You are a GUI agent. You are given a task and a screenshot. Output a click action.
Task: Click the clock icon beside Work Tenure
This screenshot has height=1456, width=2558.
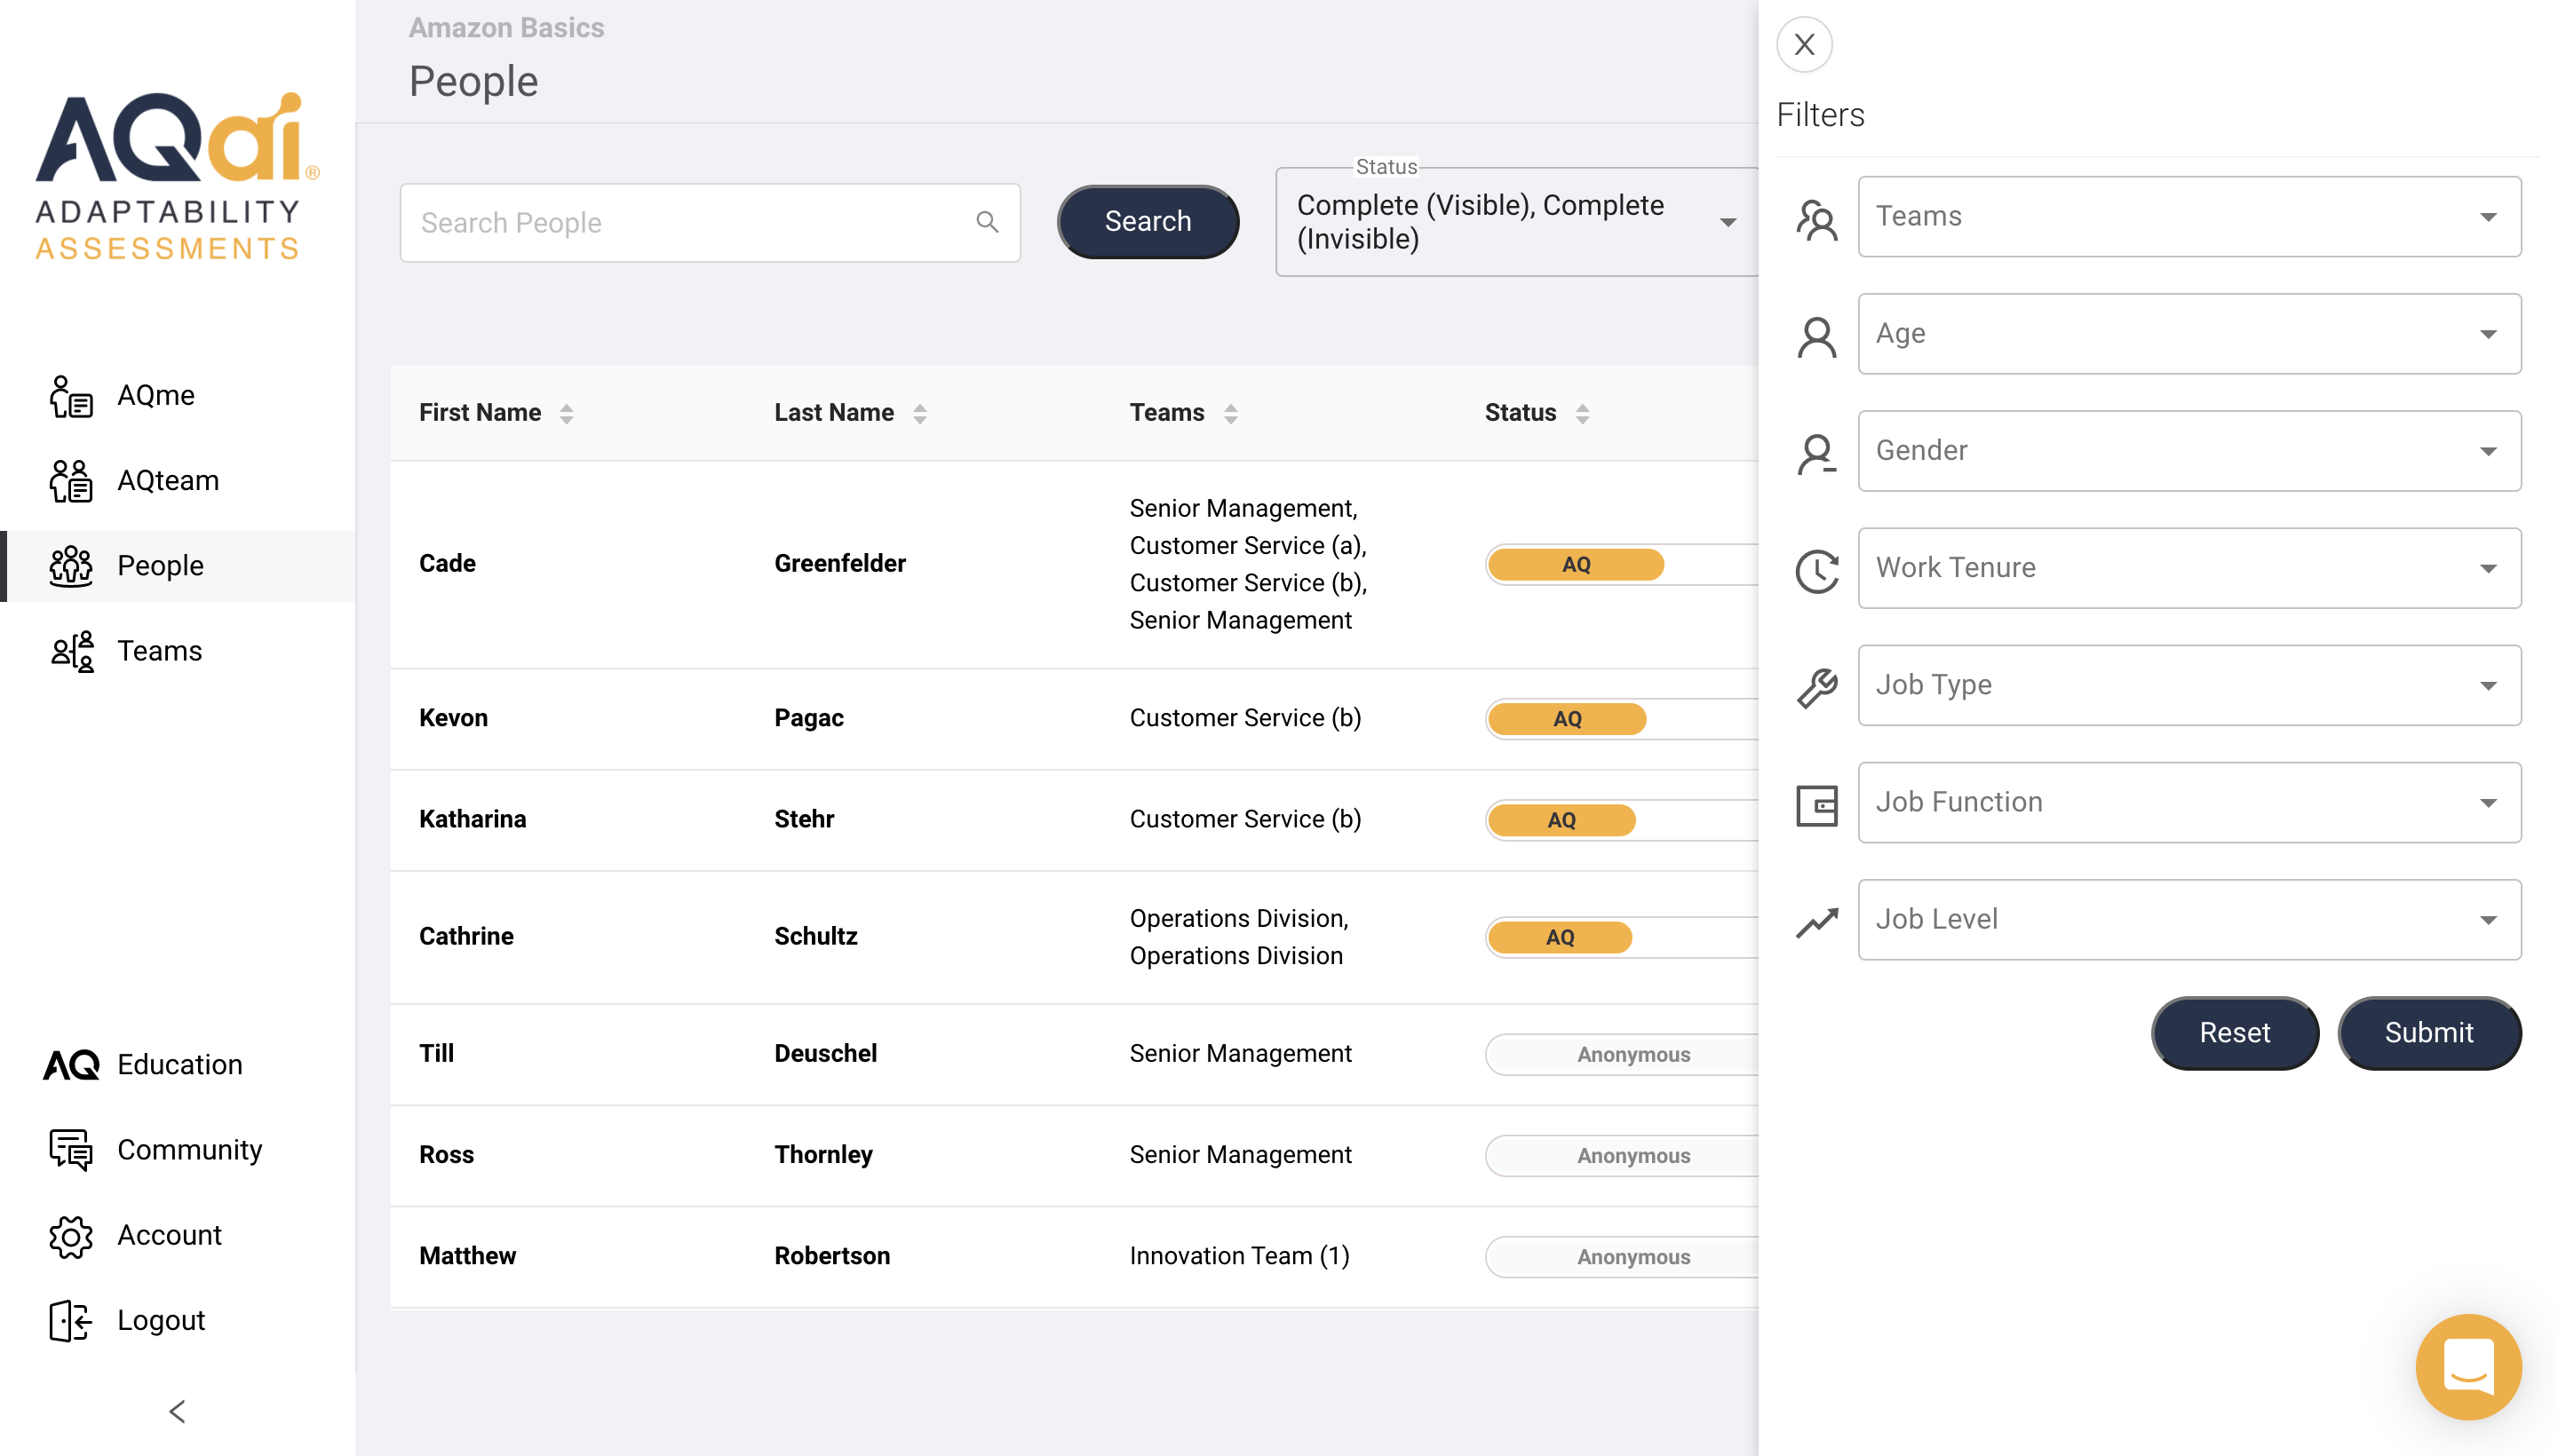(1816, 569)
